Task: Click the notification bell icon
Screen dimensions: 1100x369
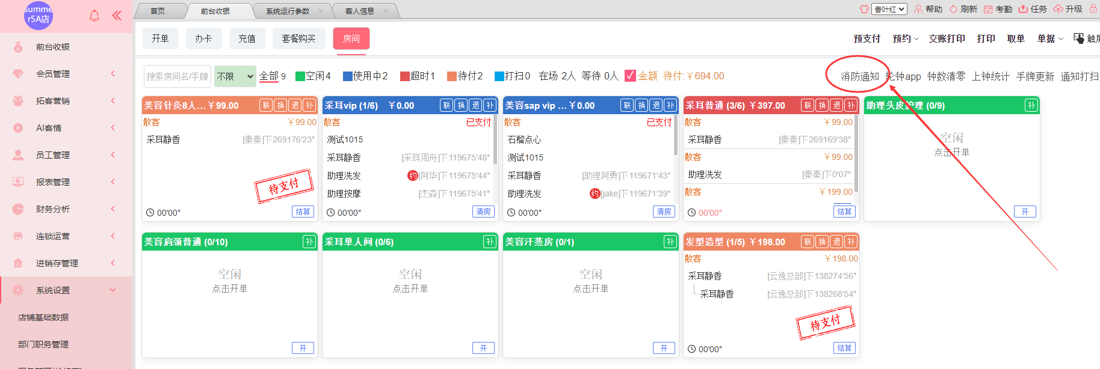Action: (x=94, y=16)
